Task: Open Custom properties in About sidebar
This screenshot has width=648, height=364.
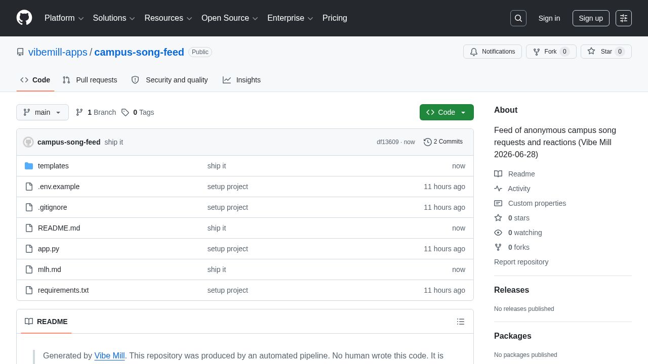Action: tap(530, 203)
